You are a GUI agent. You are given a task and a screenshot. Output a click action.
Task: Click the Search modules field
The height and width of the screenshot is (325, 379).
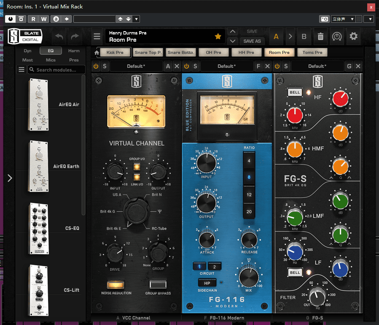[56, 69]
